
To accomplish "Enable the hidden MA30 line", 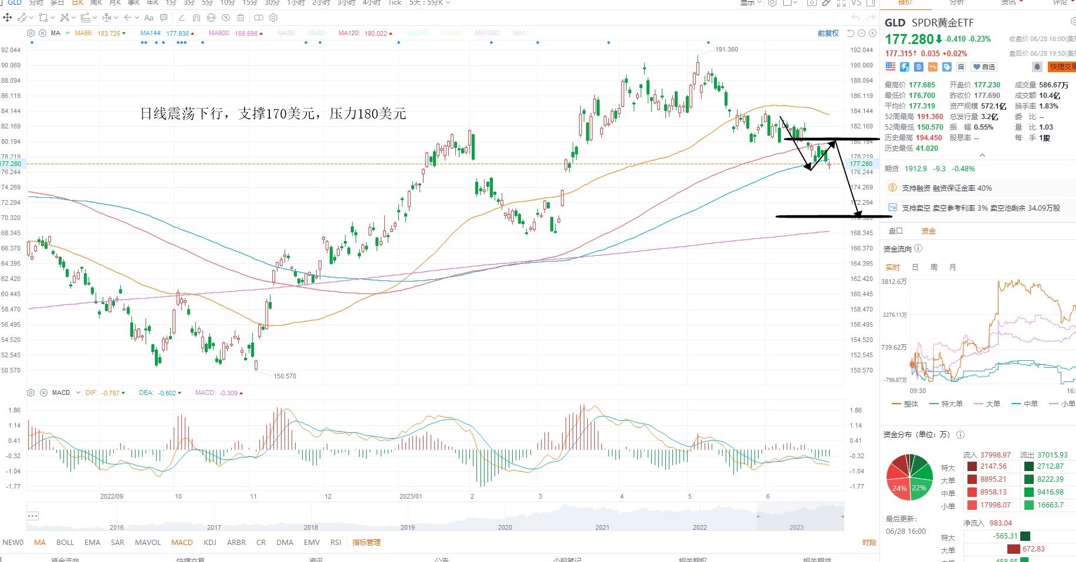I will (x=286, y=33).
